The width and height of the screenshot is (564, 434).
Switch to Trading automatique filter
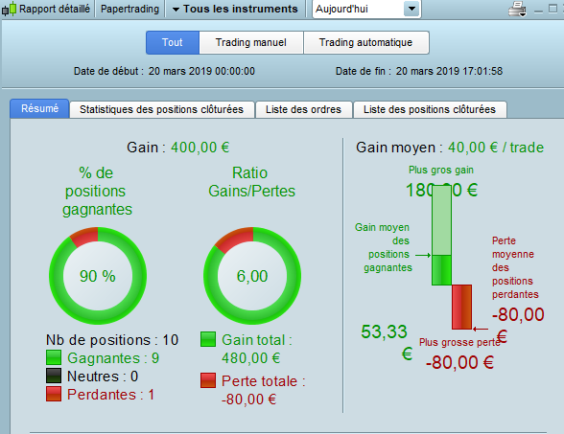coord(365,42)
